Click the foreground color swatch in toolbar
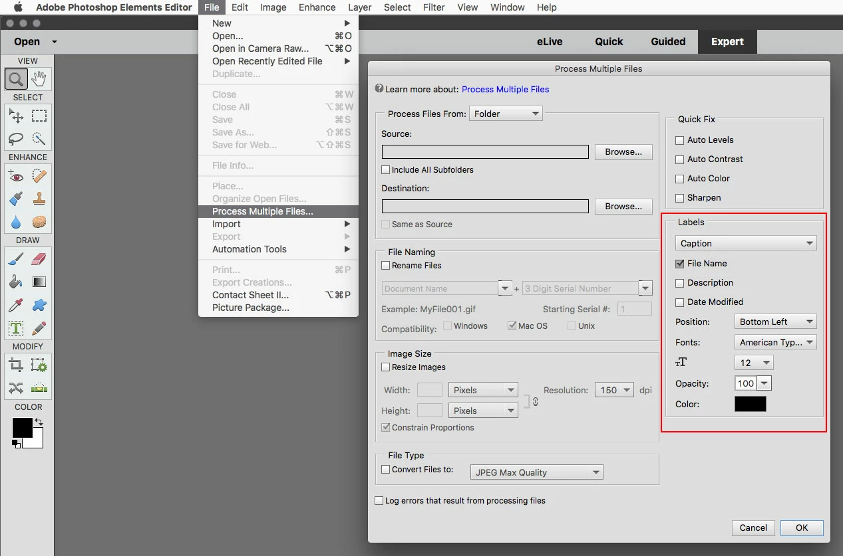 (x=22, y=428)
